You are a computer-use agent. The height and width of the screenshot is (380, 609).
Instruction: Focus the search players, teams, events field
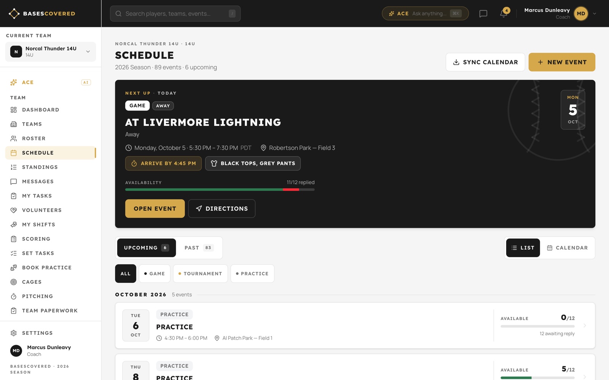click(x=175, y=14)
